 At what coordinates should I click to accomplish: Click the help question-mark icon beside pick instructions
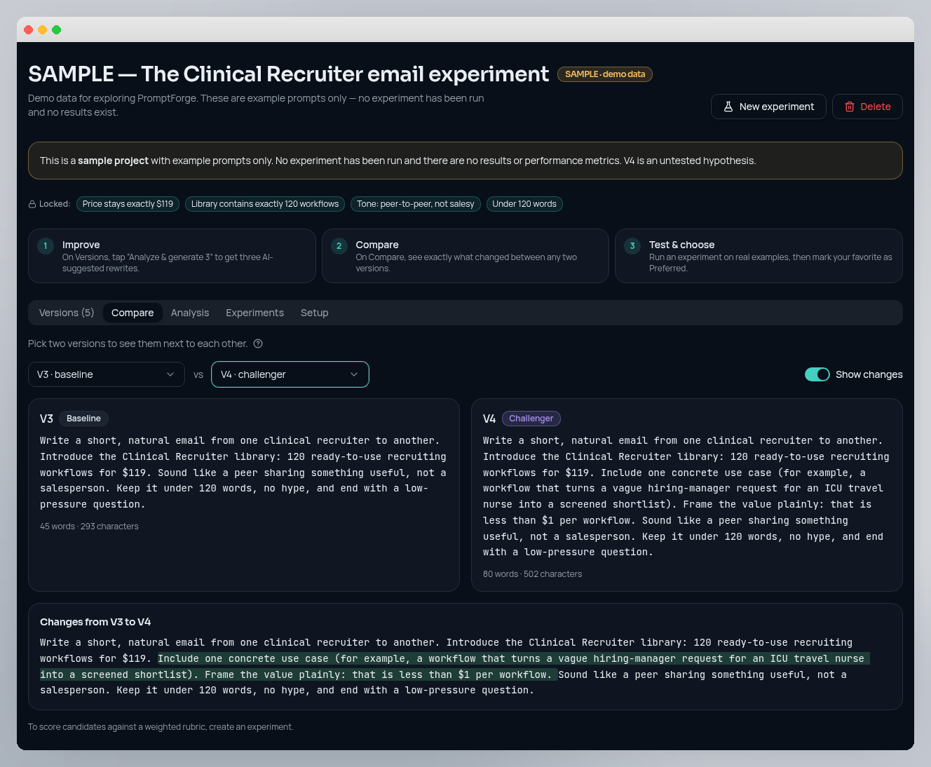tap(258, 344)
